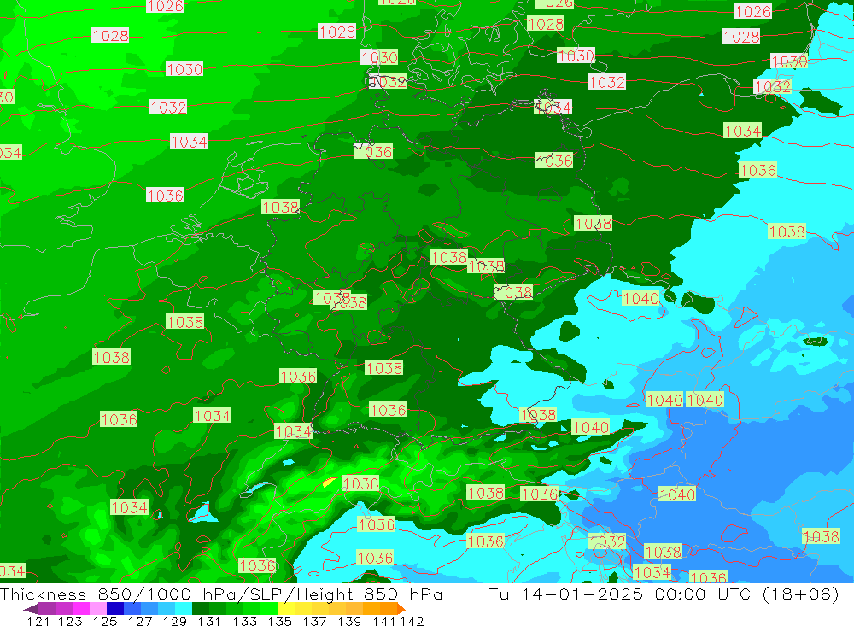Select the bright yellow swatch in the legend

click(286, 609)
